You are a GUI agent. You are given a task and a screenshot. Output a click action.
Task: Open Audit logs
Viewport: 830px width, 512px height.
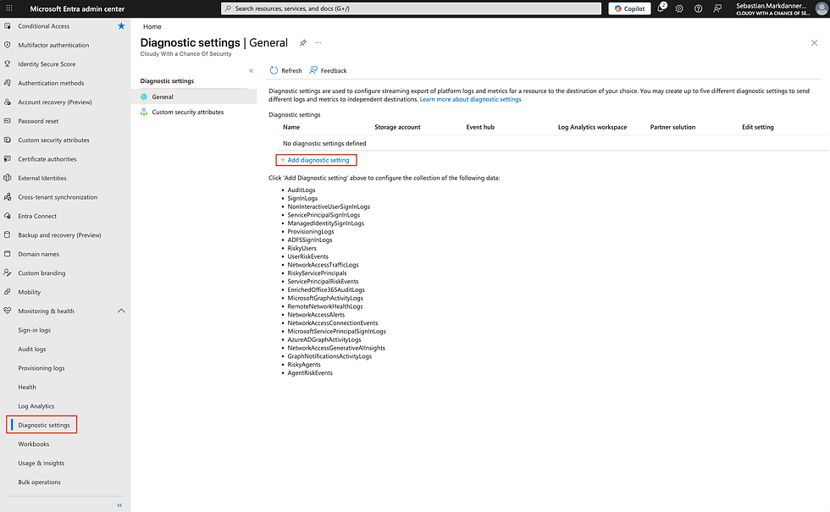[x=32, y=350]
